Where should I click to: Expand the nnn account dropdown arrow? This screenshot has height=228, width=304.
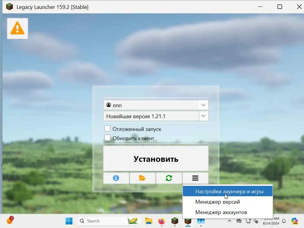point(203,105)
